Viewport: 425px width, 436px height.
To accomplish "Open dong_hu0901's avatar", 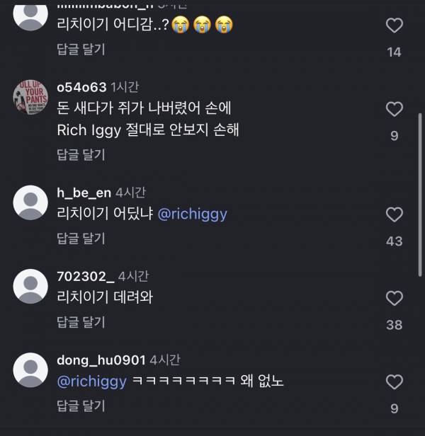I will pyautogui.click(x=30, y=370).
